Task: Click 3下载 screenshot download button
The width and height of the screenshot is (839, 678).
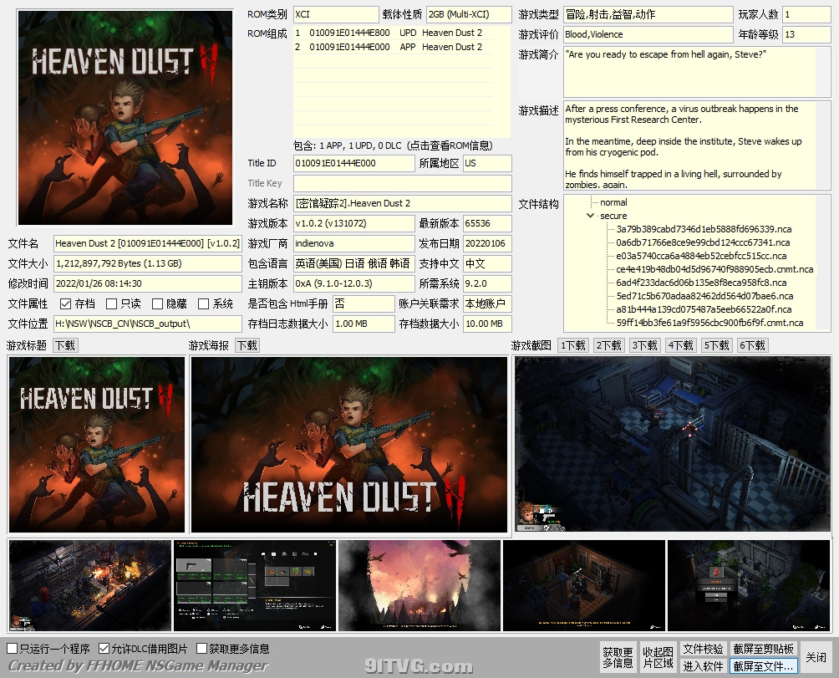Action: pos(644,345)
